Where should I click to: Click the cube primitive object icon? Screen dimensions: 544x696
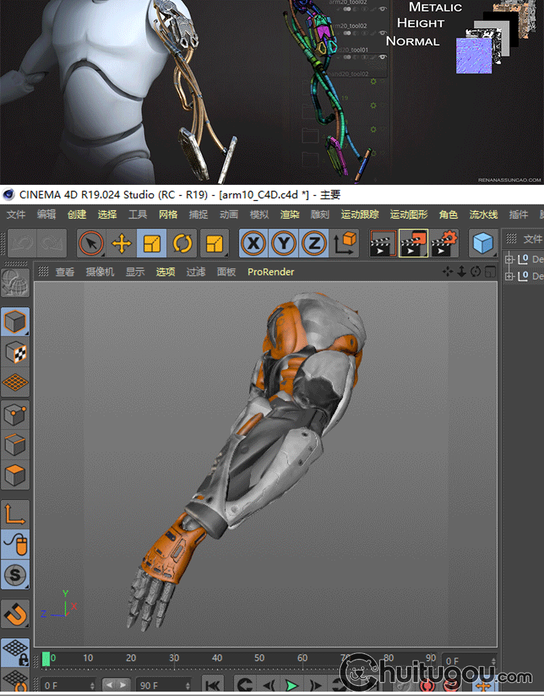pyautogui.click(x=483, y=244)
